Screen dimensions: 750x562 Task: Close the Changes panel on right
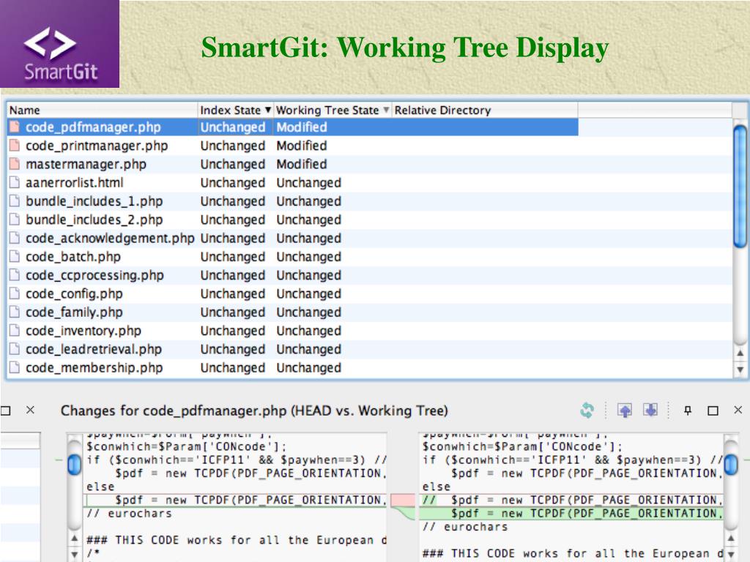pos(738,410)
